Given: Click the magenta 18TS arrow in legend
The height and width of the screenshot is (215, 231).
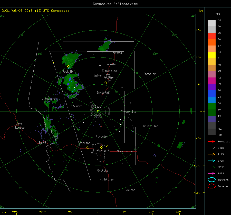Looking at the screenshot, I should [x=211, y=174].
